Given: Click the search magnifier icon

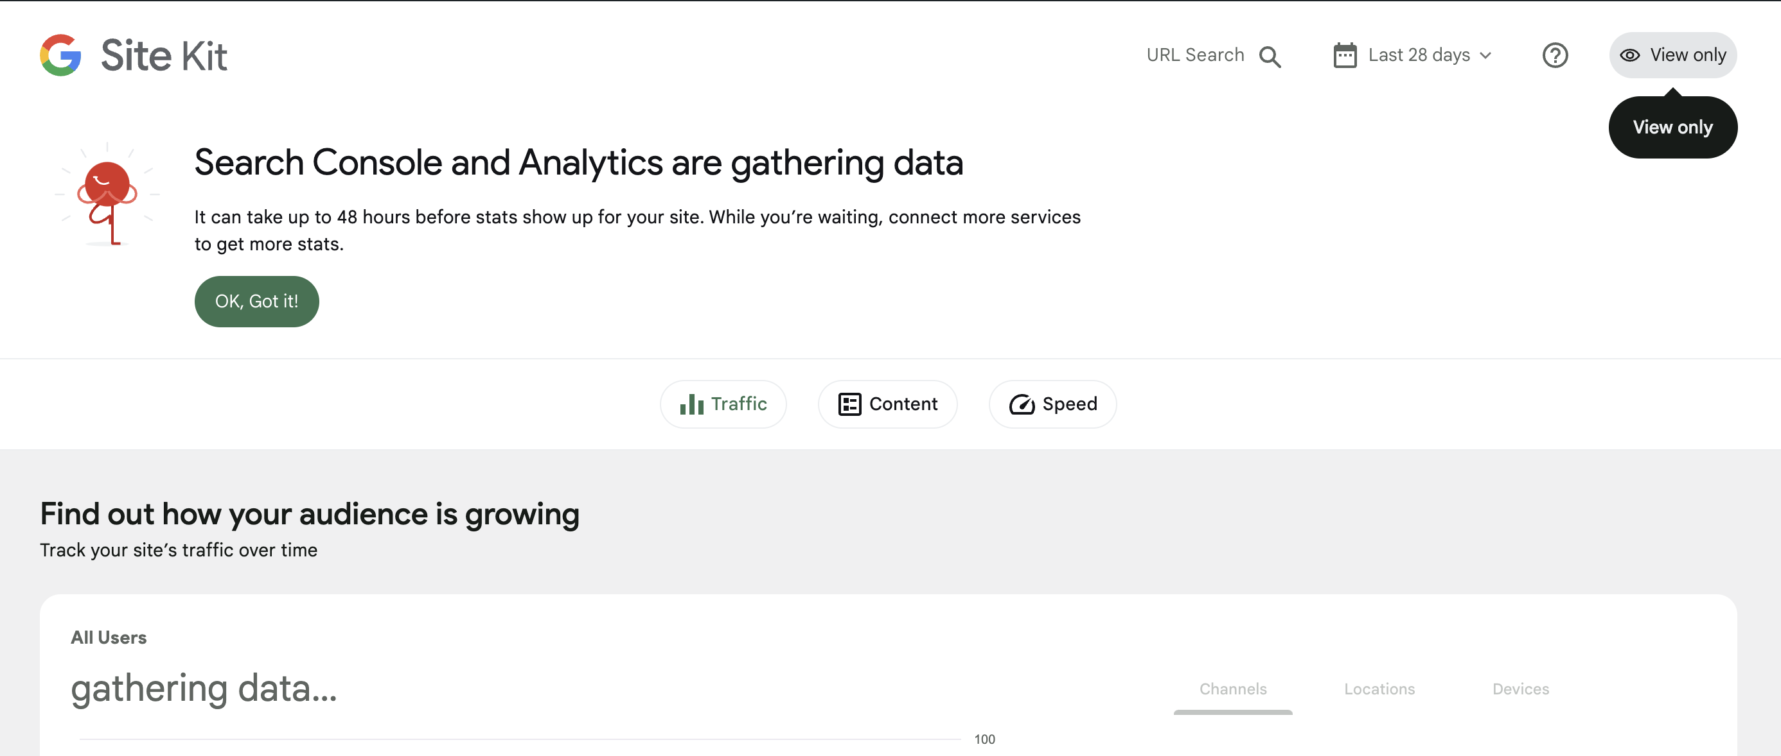Looking at the screenshot, I should point(1272,55).
